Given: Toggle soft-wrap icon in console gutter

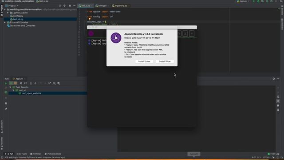Looking at the screenshot, I should 278,97.
